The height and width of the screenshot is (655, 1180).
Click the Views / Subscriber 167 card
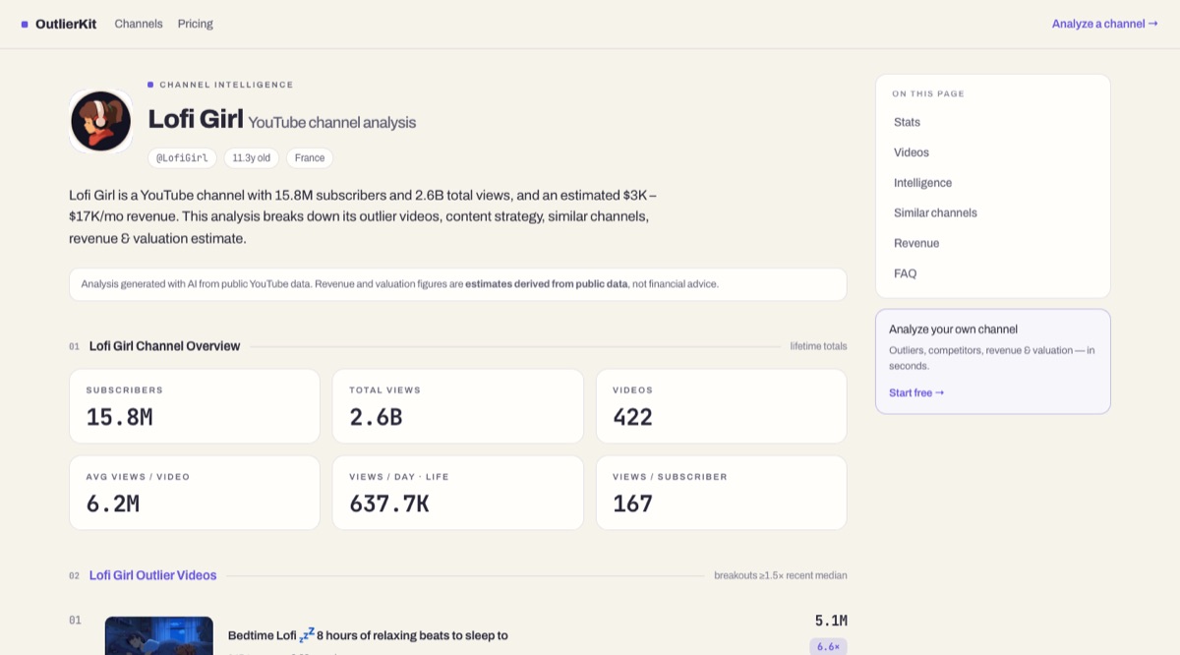pos(722,493)
